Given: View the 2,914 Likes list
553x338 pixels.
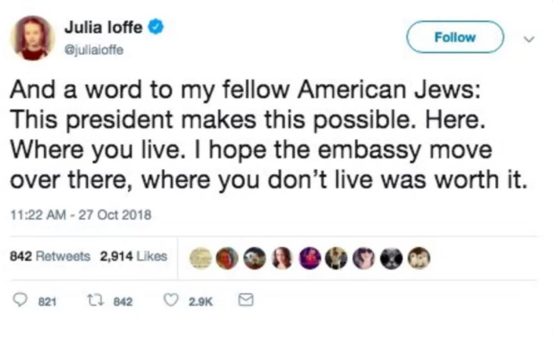Looking at the screenshot, I should coord(134,256).
